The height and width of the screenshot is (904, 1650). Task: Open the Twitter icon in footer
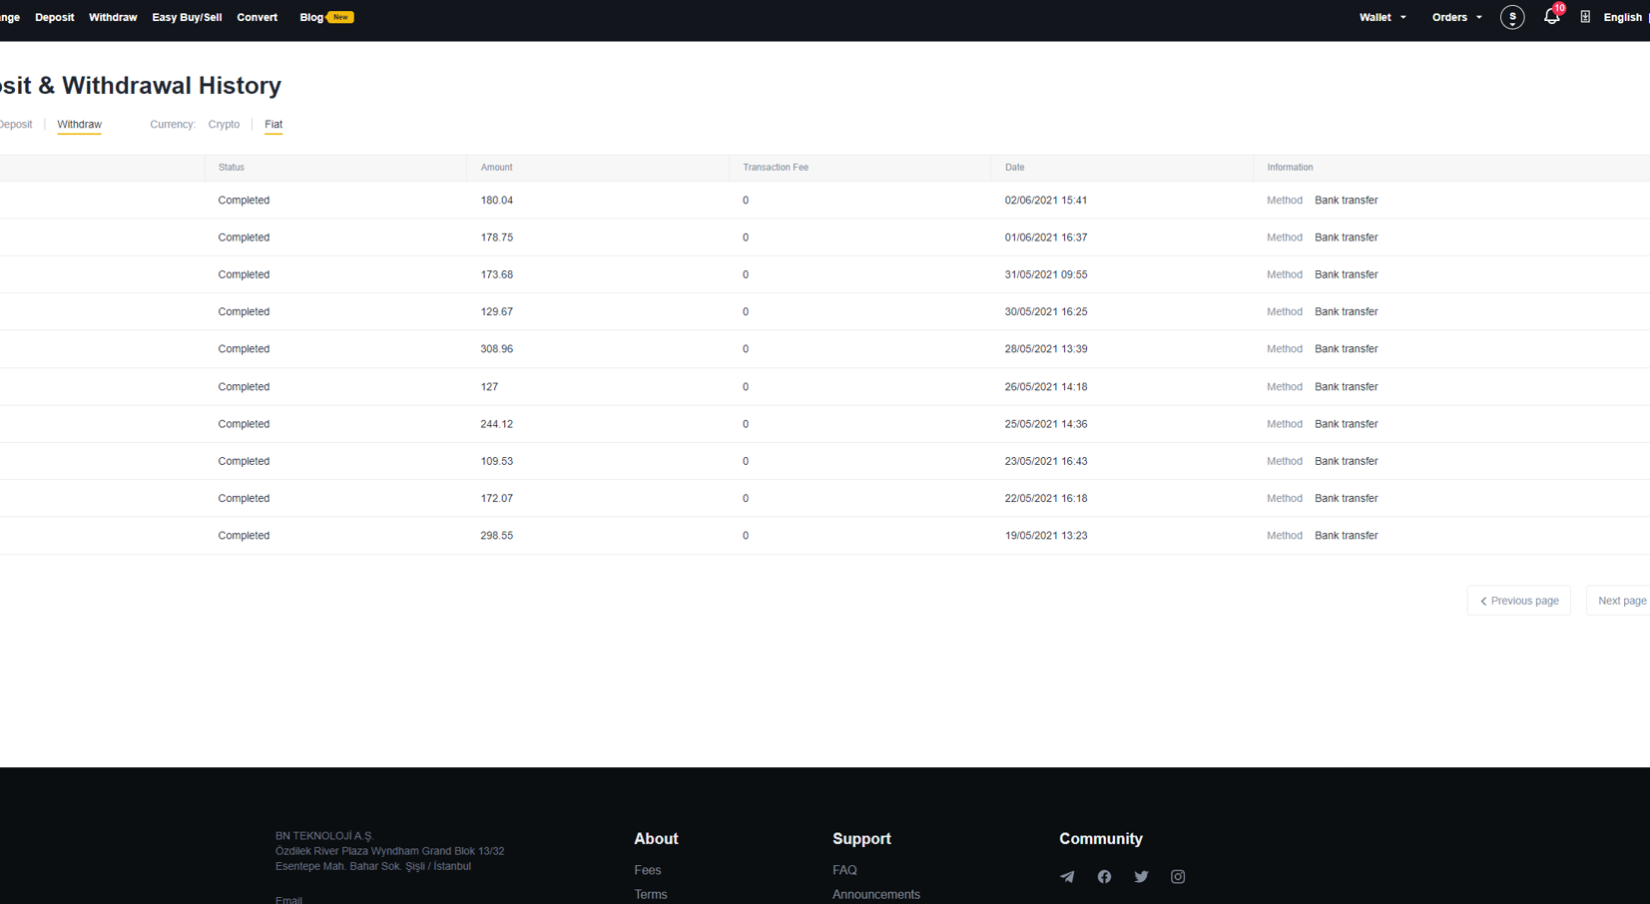[x=1141, y=877]
